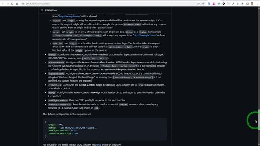This screenshot has width=260, height=146.
Task: Click the bold Access-Control-Allow-Headers text
Action: 99,62
